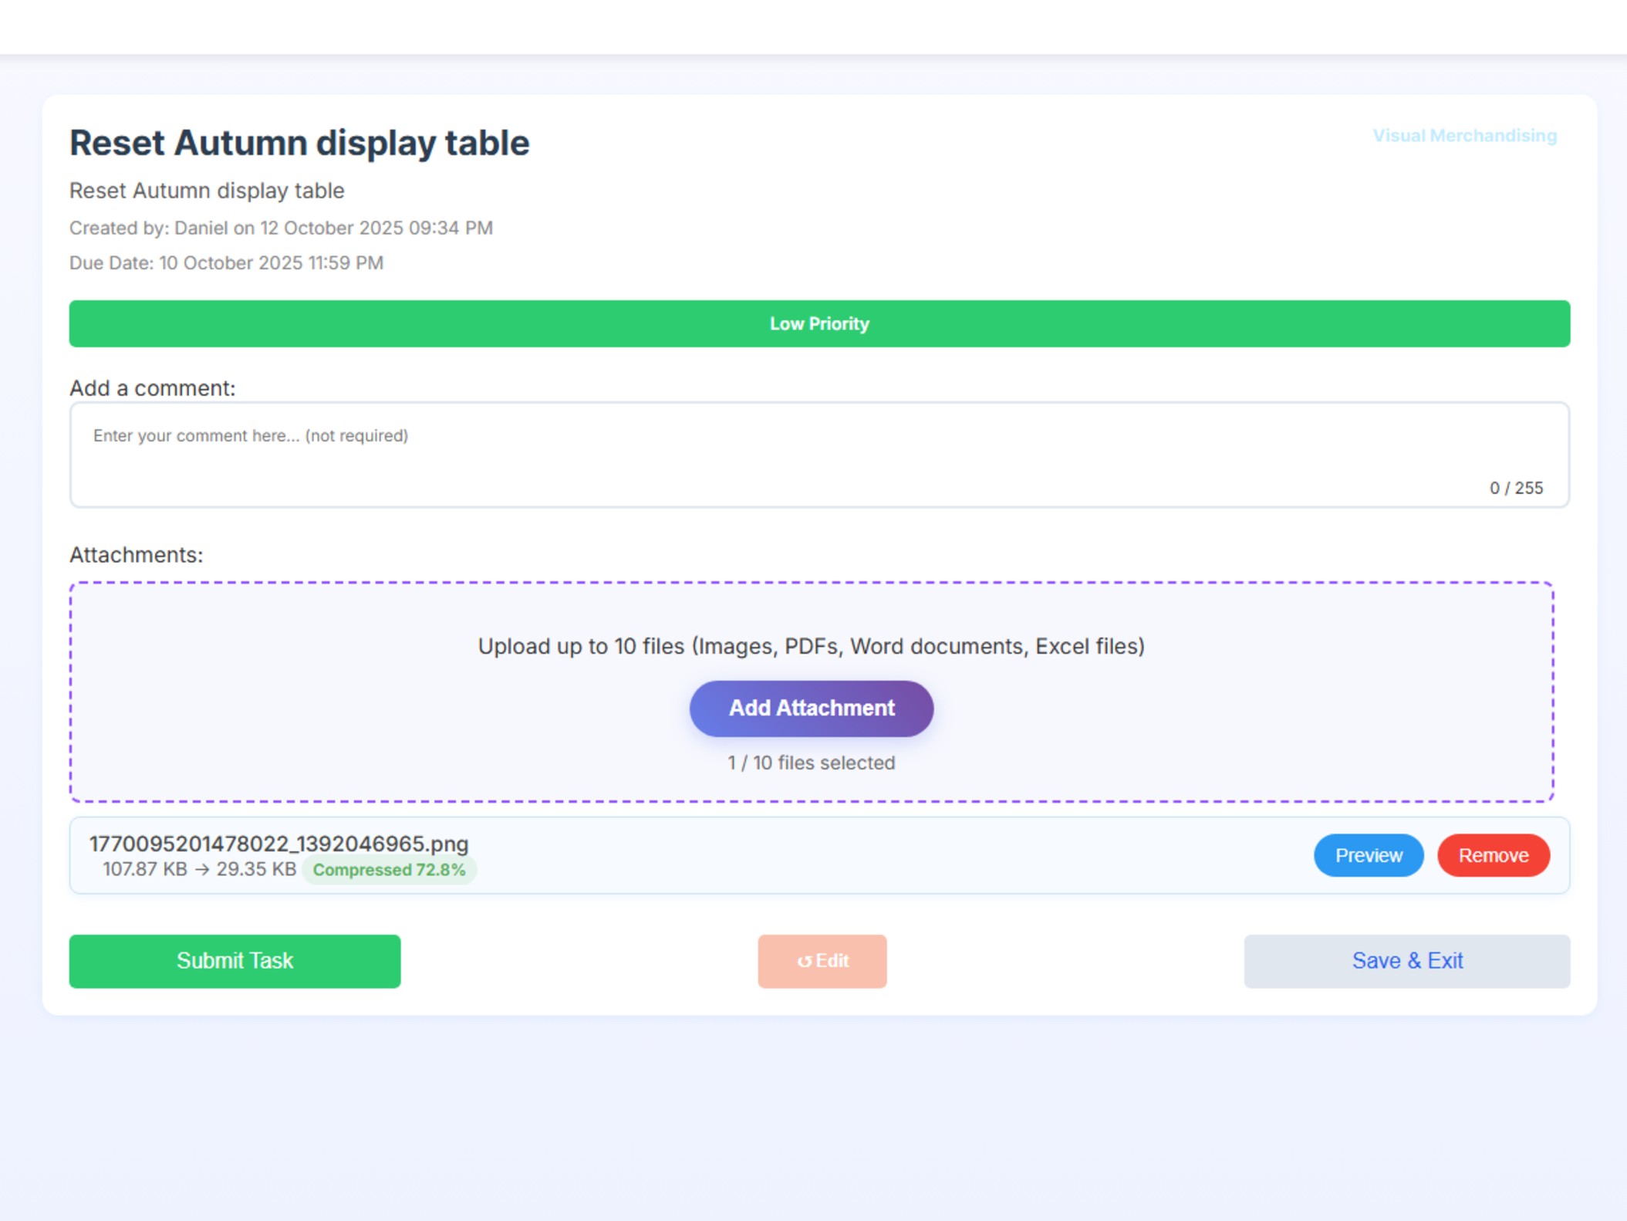Screen dimensions: 1627x1221
Task: Click the 'Add a comment:' label
Action: click(152, 388)
